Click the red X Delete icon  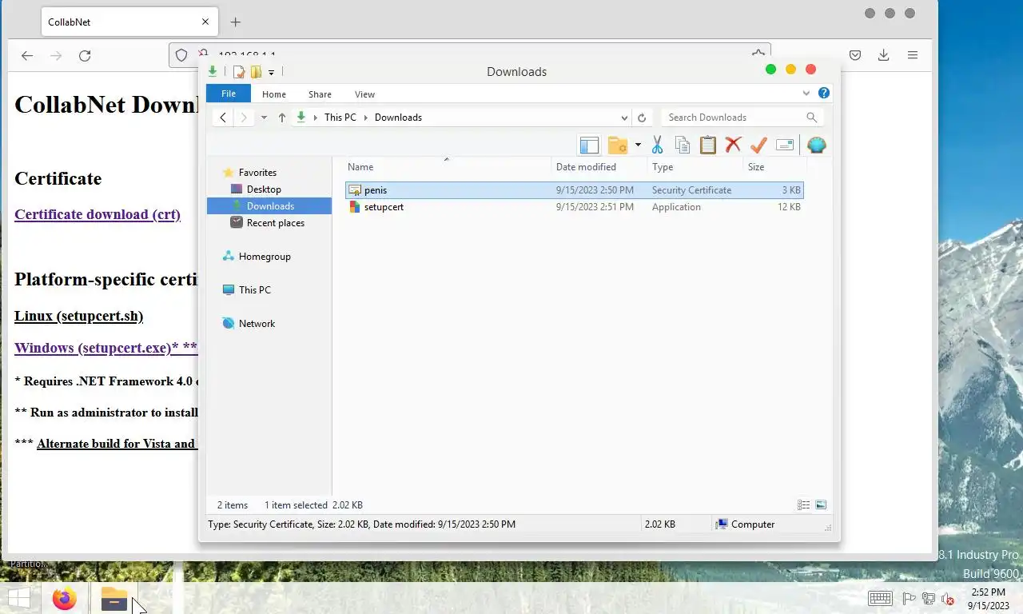(733, 145)
